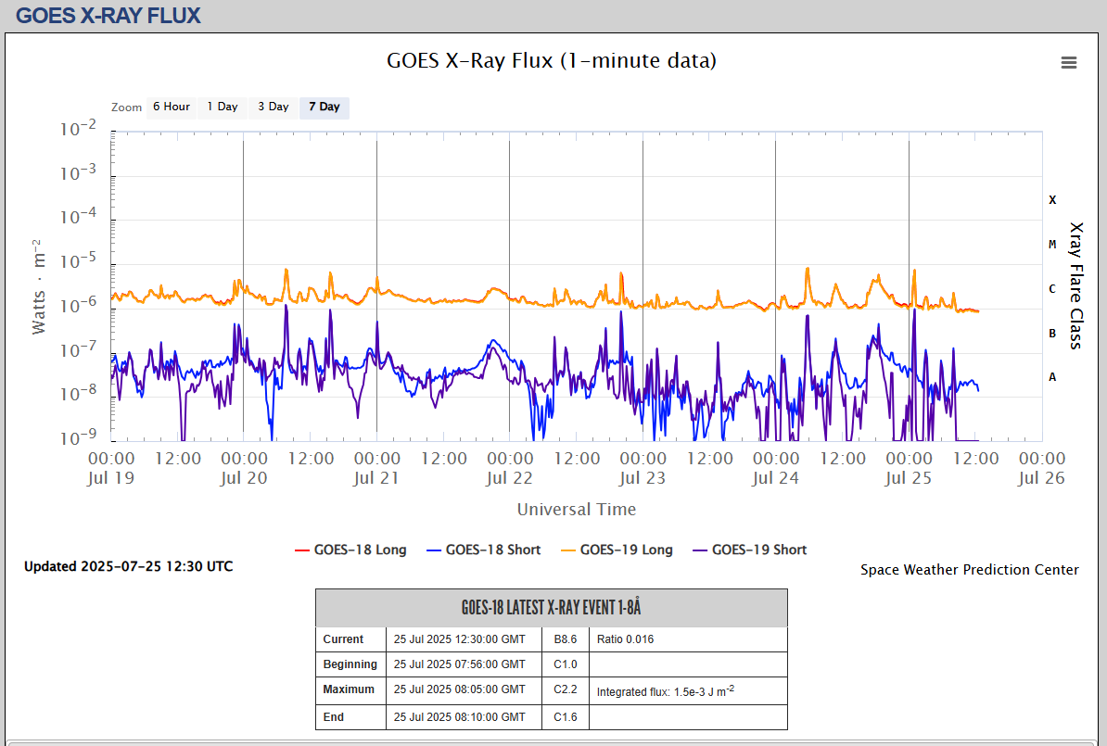Click the B8.6 current flux value

566,639
